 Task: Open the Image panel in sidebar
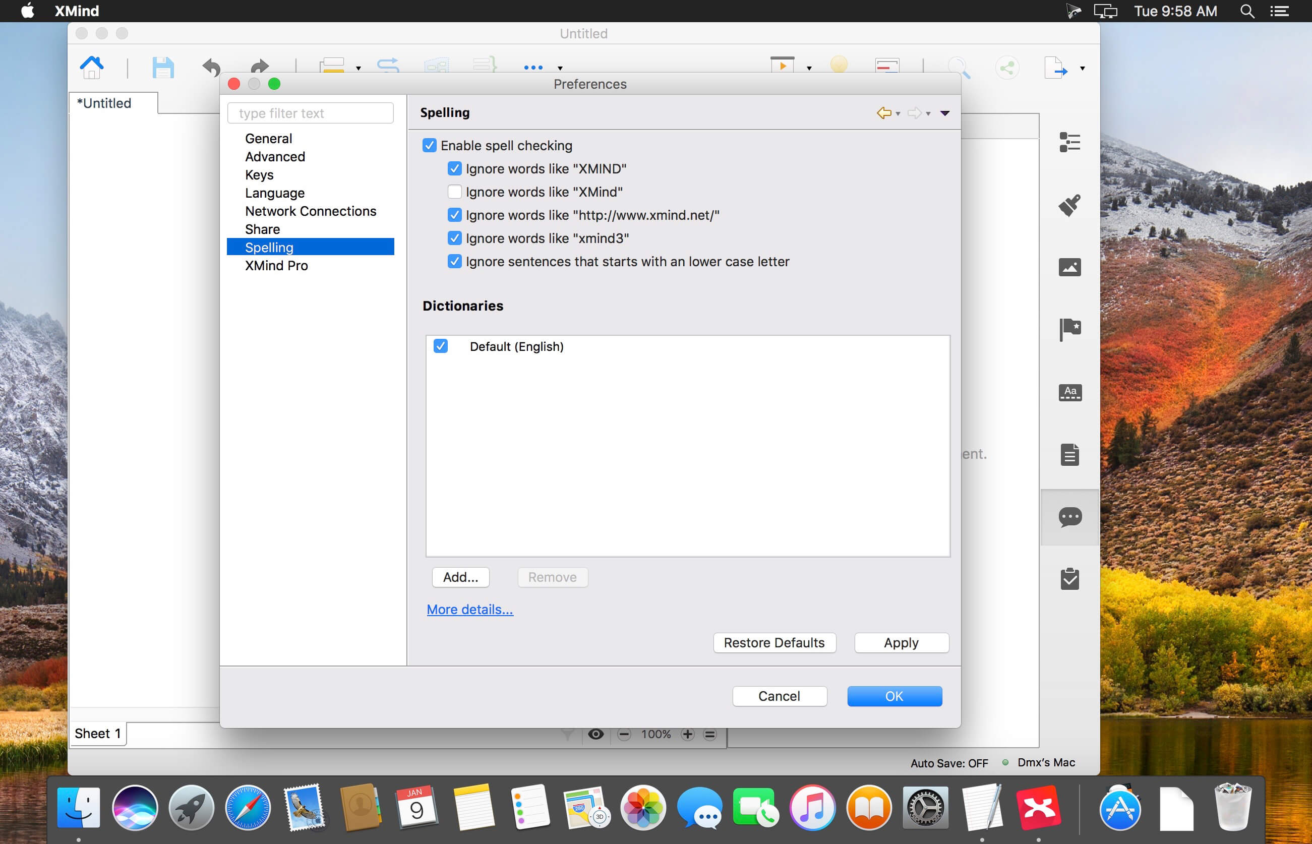click(x=1069, y=267)
